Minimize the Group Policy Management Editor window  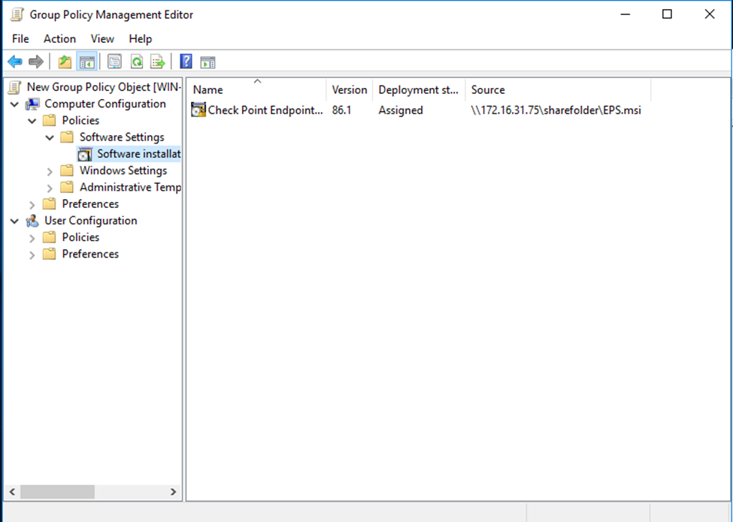pos(625,14)
